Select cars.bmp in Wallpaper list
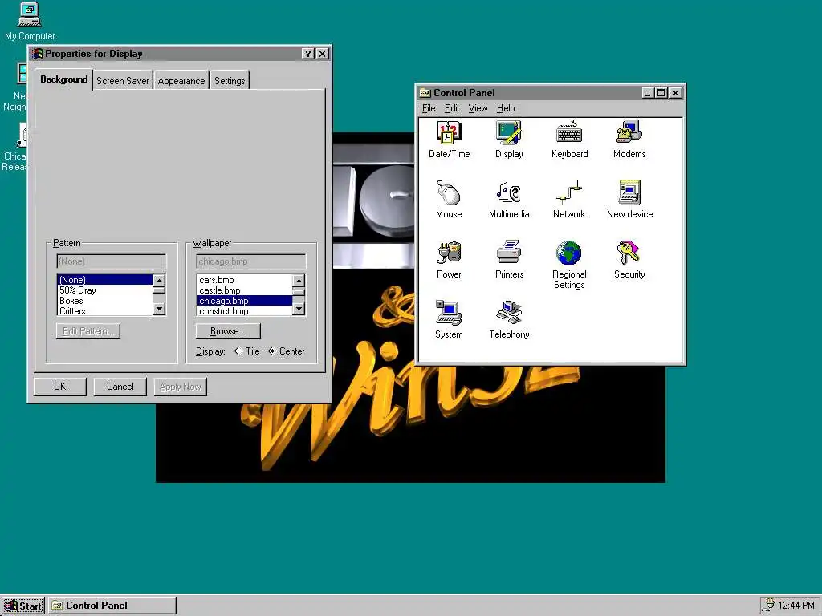The width and height of the screenshot is (822, 616). pyautogui.click(x=244, y=280)
